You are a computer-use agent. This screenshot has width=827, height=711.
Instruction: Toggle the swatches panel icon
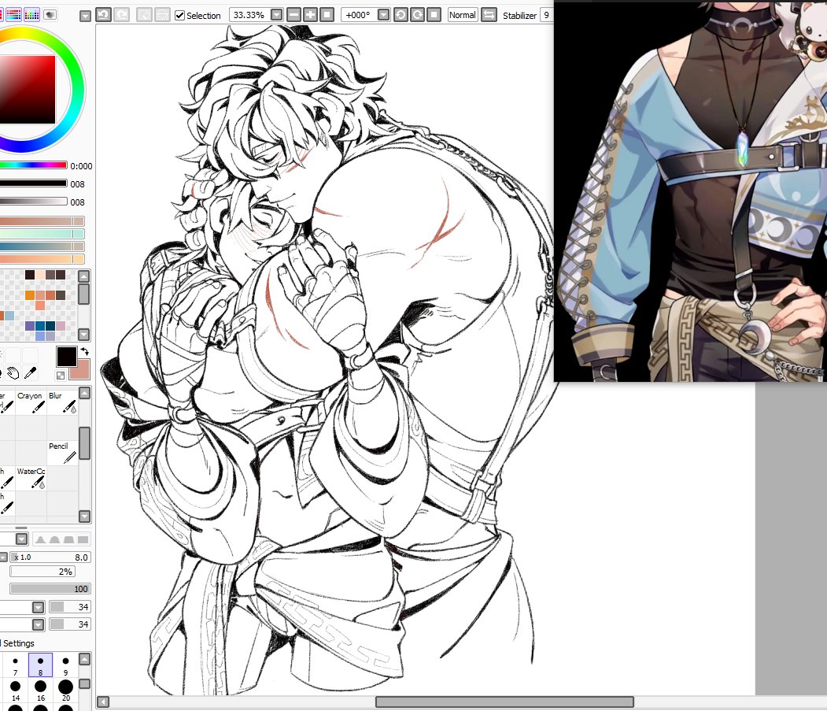[x=31, y=15]
